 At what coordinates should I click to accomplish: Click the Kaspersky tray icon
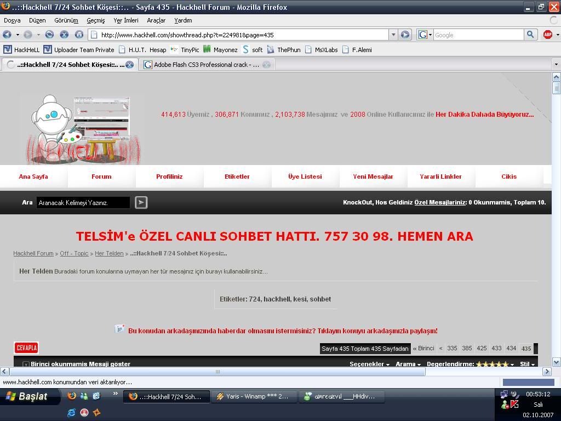click(x=514, y=405)
